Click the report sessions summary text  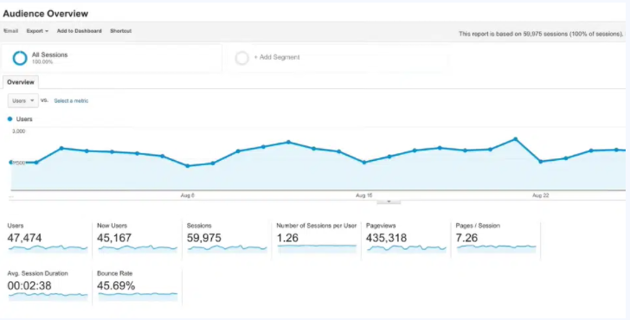tap(541, 34)
